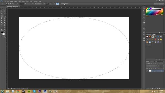Open Chrome from the taskbar
The image size is (165, 93).
[x=18, y=91]
